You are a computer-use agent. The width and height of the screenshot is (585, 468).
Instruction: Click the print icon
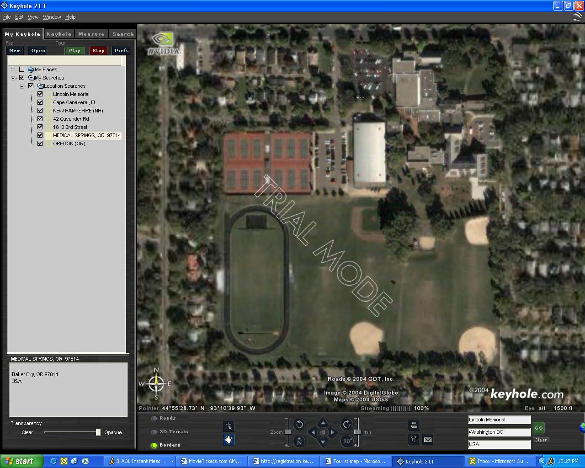click(x=414, y=425)
